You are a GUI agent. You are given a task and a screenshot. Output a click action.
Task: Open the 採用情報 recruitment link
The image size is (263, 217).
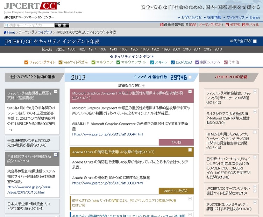pos(214,17)
